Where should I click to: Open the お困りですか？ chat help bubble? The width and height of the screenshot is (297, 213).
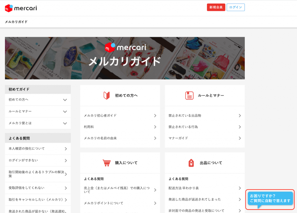(270, 199)
